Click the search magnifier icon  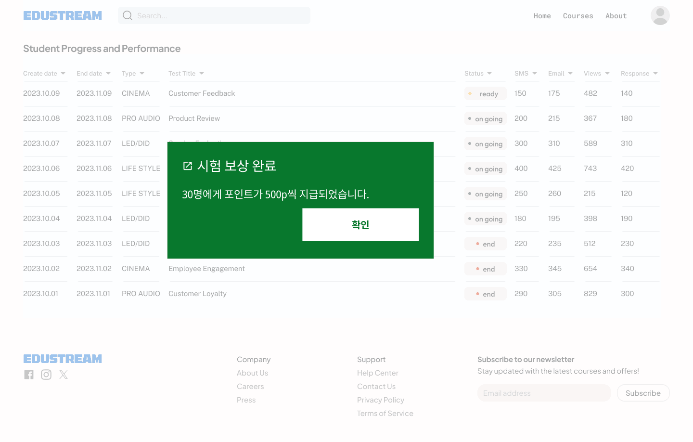click(x=127, y=15)
